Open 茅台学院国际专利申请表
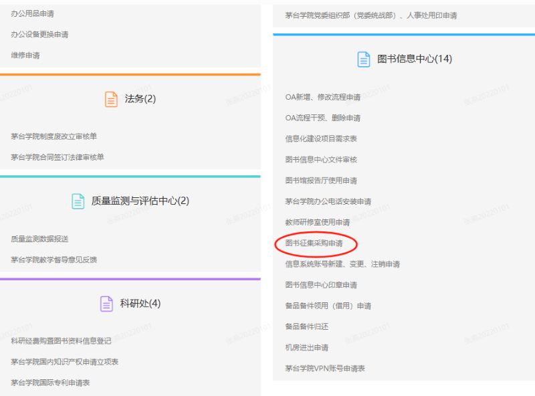The height and width of the screenshot is (396, 535). (x=50, y=383)
